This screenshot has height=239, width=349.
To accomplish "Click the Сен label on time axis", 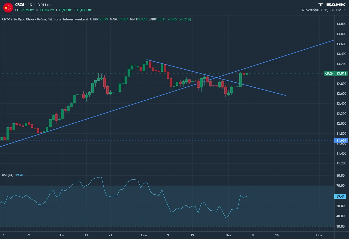I will (144, 235).
